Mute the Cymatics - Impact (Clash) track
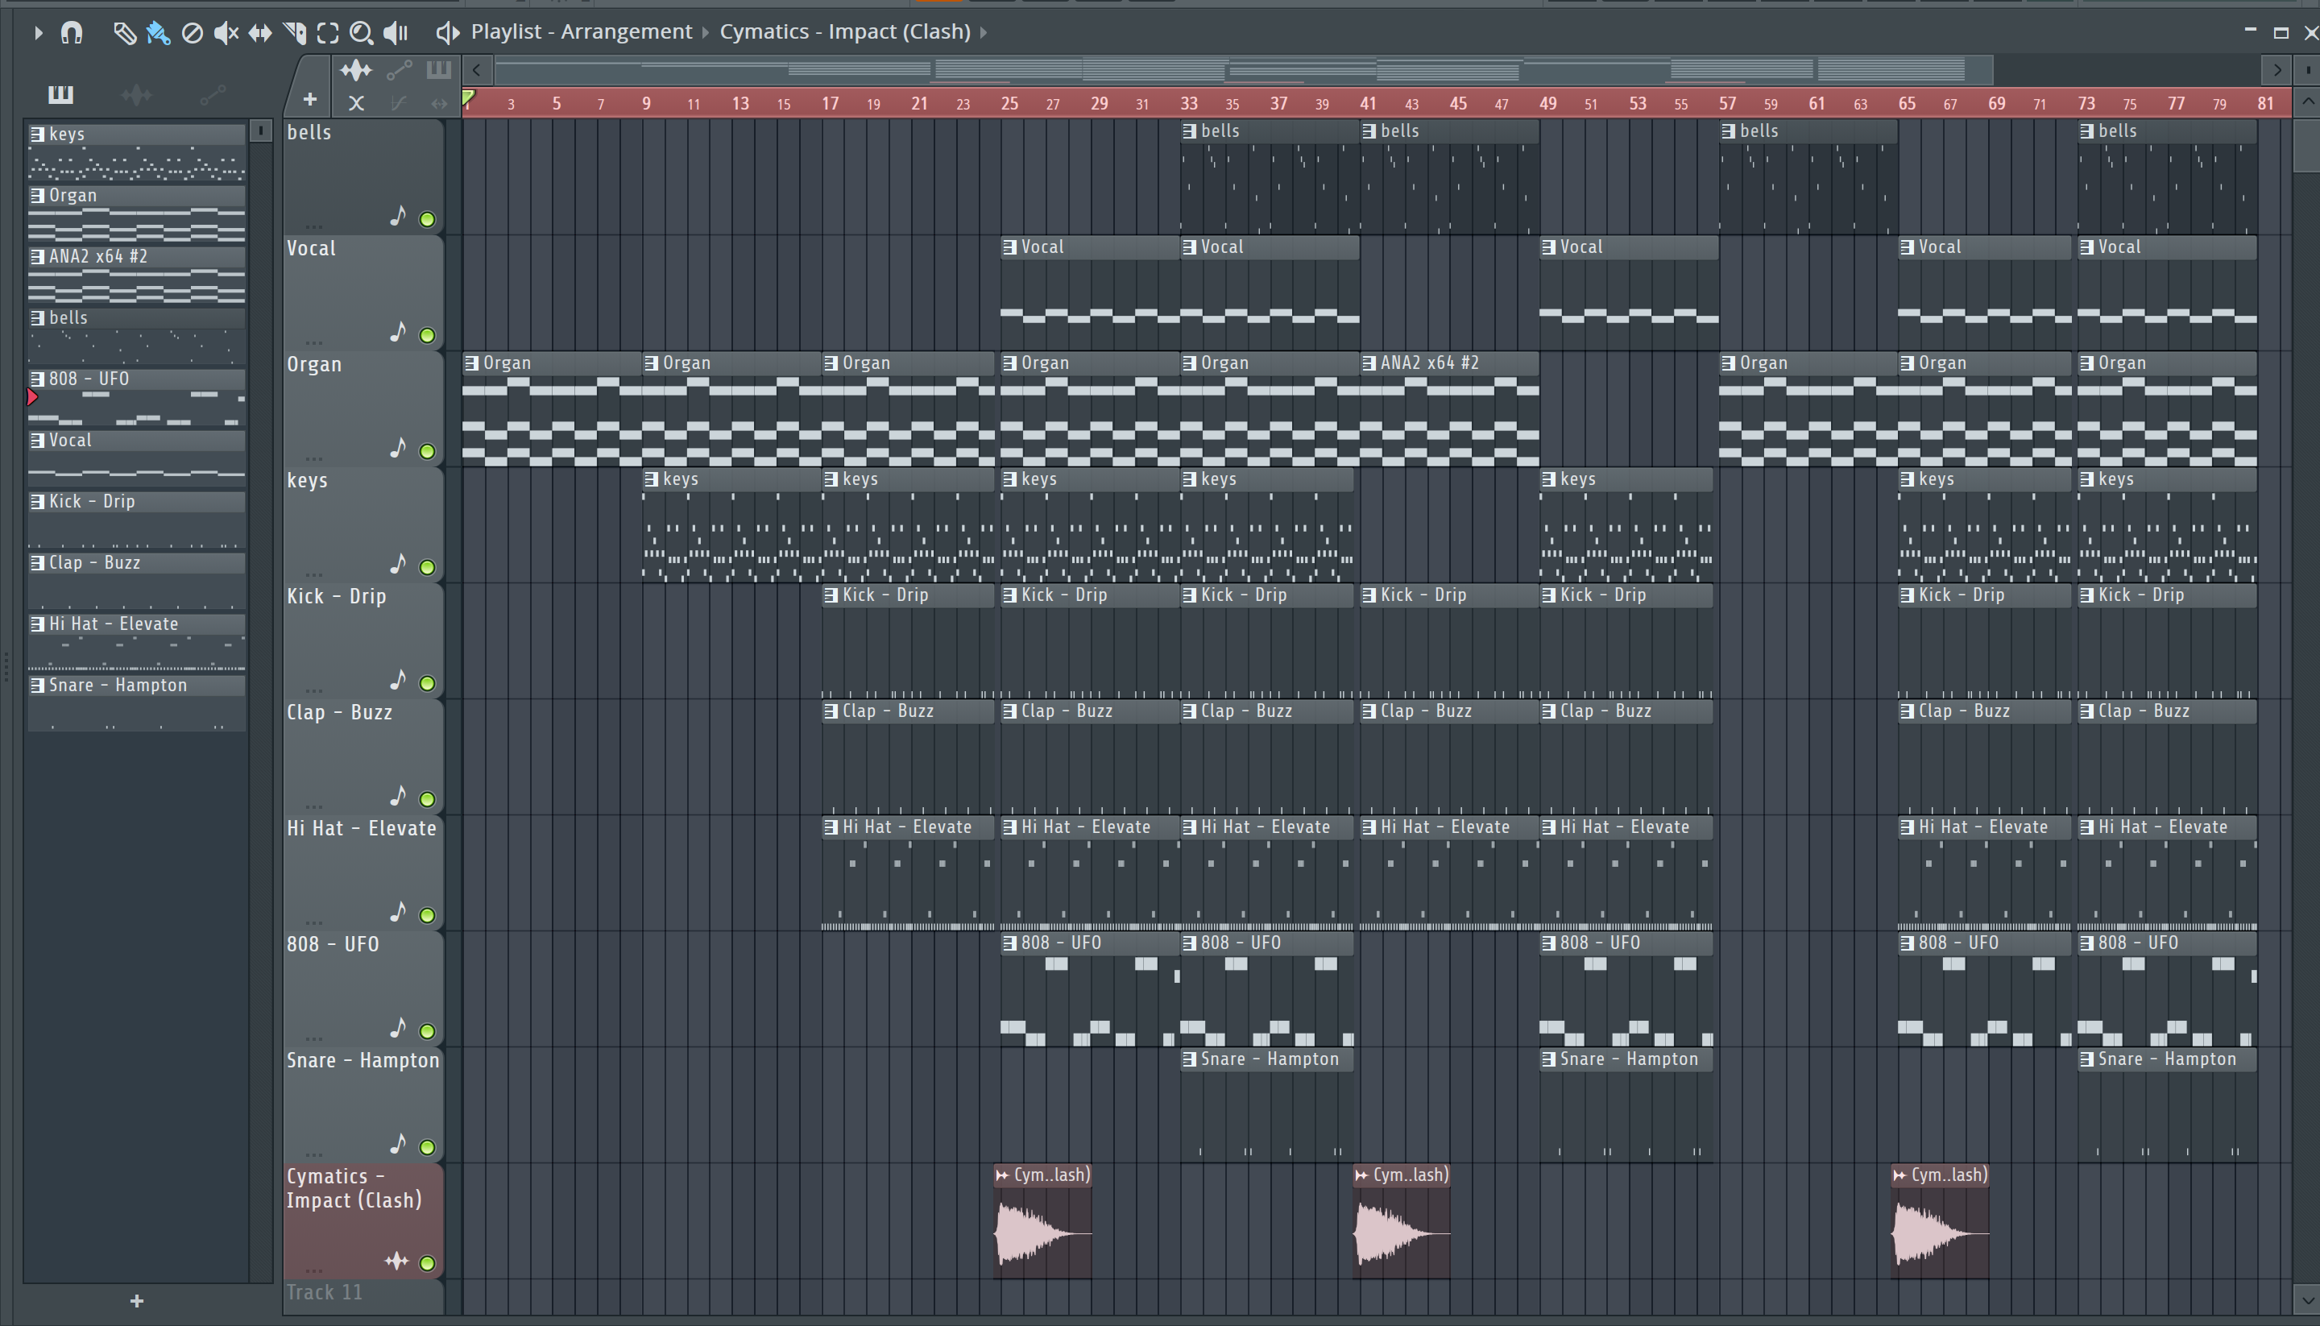 (x=427, y=1263)
